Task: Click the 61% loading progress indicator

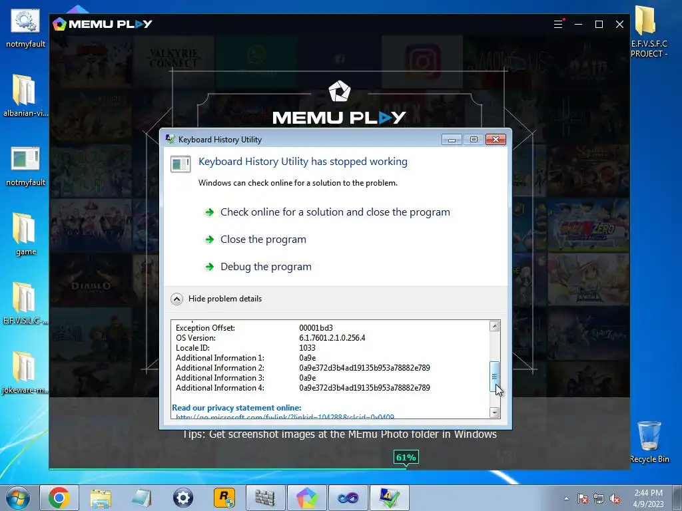Action: click(x=406, y=457)
